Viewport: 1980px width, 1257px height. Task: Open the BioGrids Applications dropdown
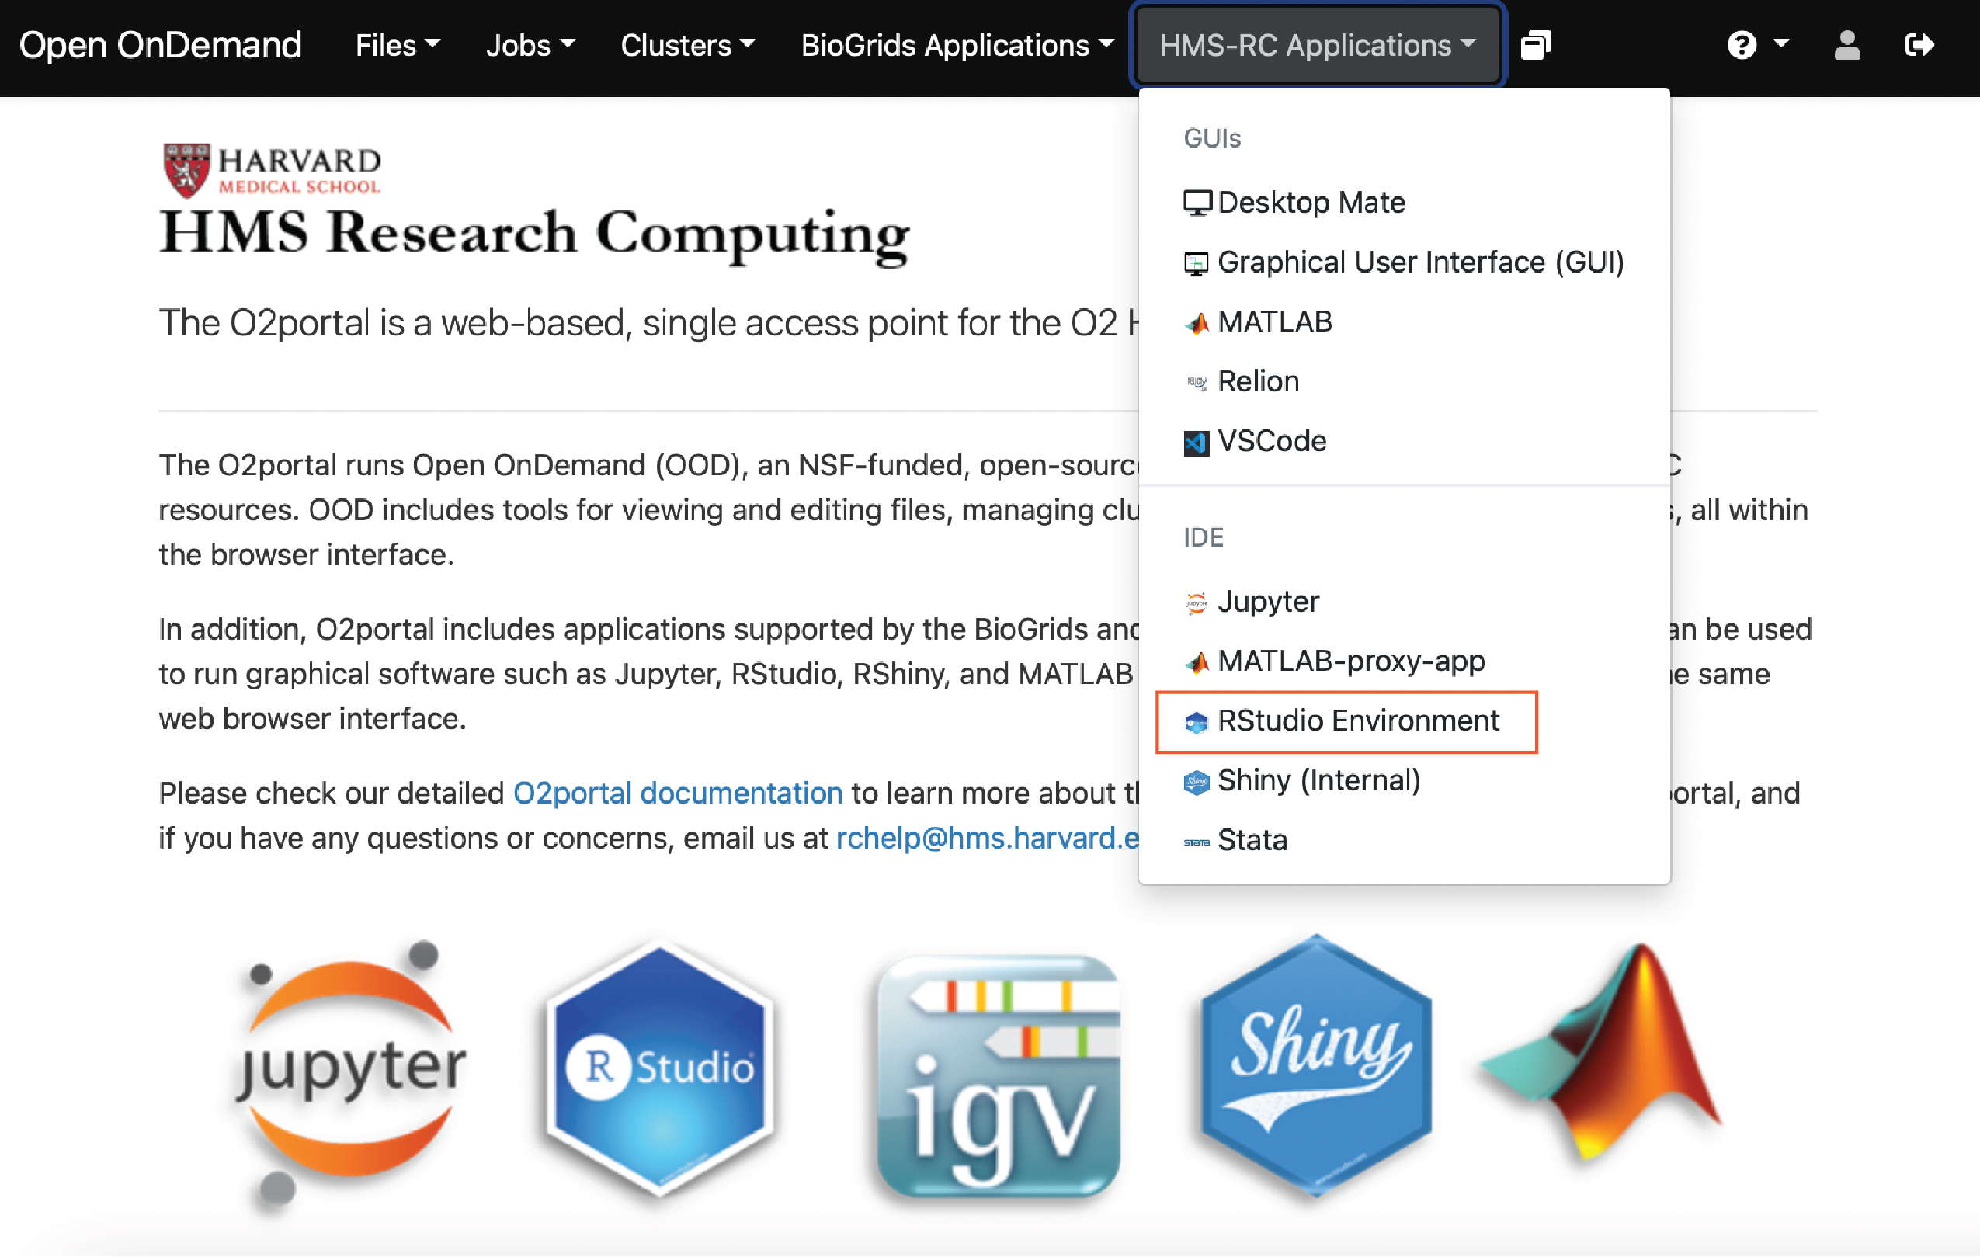[x=957, y=45]
